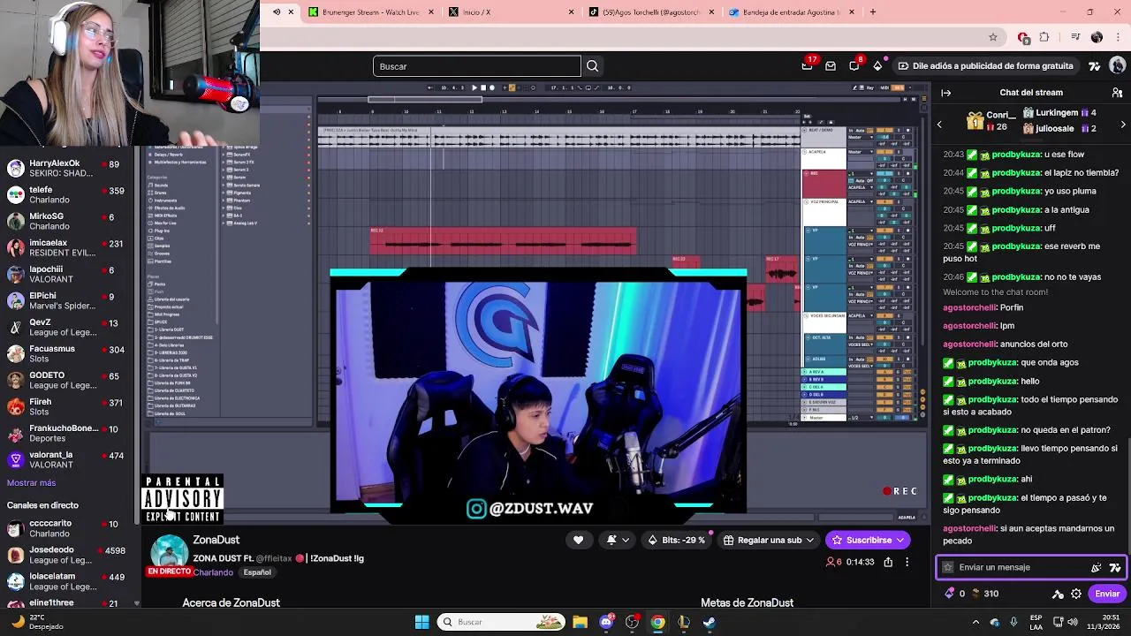Open the whispers chat bubble icon
The image size is (1131, 636).
(854, 65)
